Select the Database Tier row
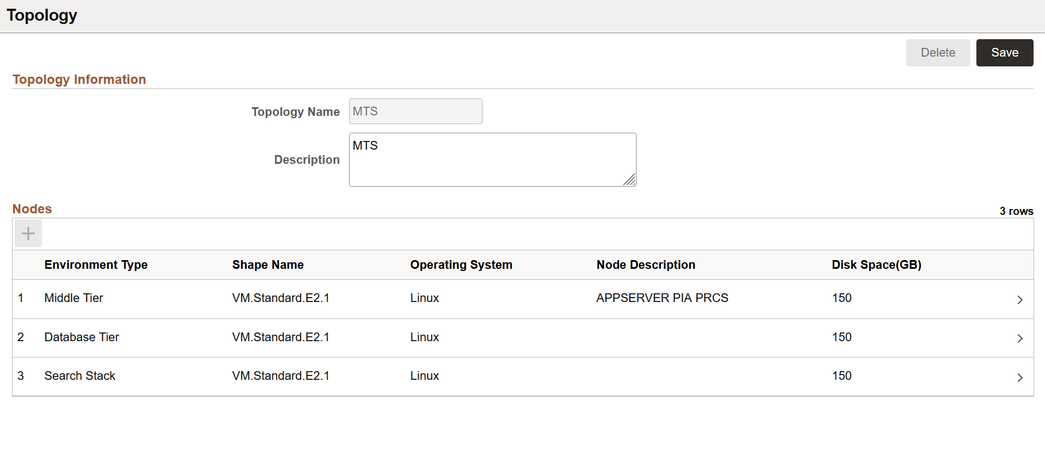Image resolution: width=1045 pixels, height=462 pixels. [x=82, y=337]
